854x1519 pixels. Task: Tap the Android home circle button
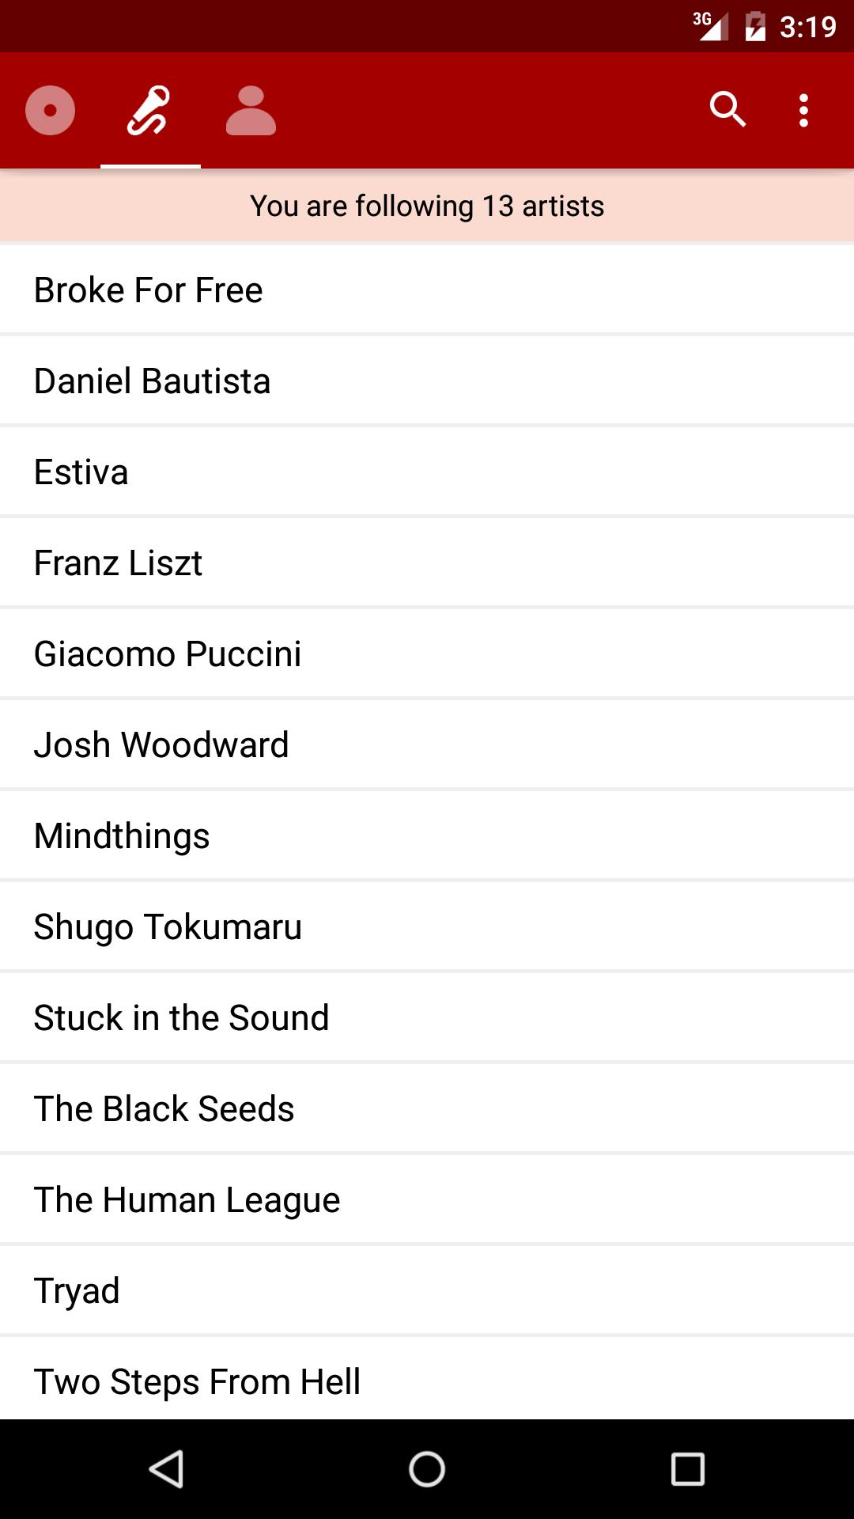427,1469
